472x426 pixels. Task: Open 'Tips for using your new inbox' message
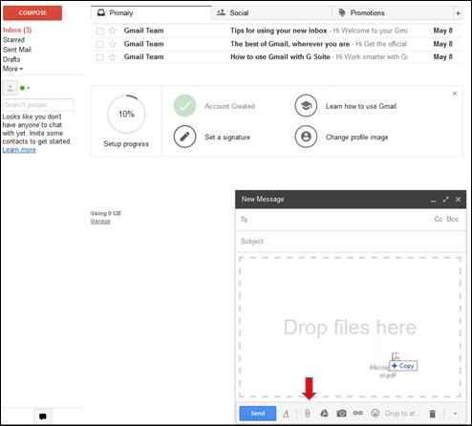click(x=276, y=31)
